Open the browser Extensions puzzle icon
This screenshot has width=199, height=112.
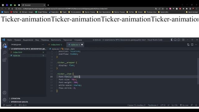click(x=187, y=9)
